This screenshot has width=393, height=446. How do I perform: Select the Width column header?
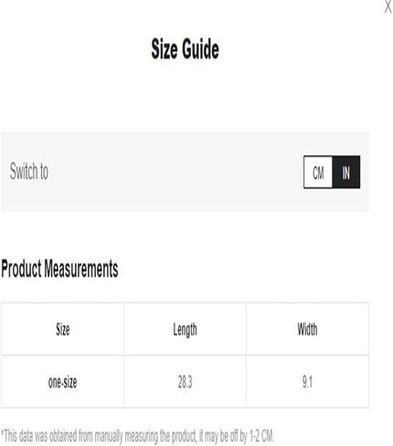coord(307,329)
